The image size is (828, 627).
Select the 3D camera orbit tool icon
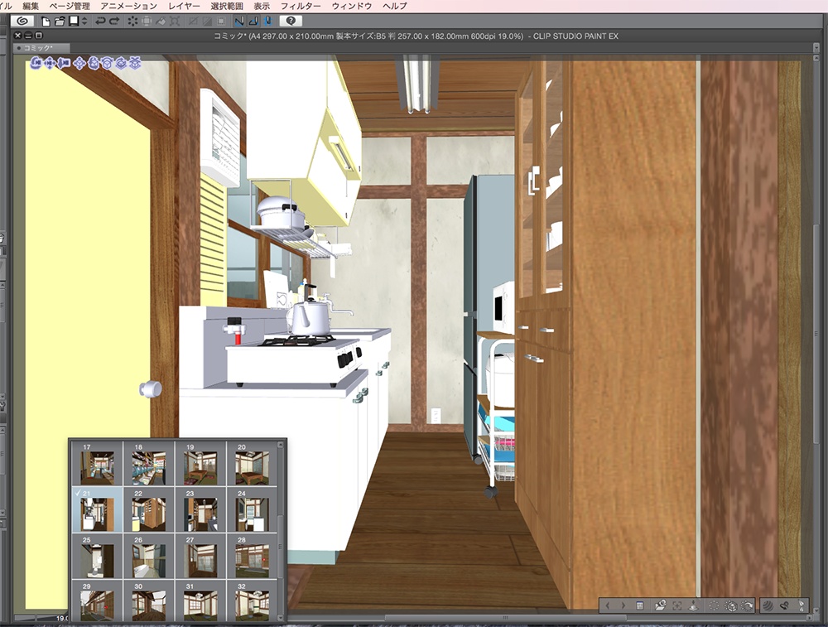(36, 63)
